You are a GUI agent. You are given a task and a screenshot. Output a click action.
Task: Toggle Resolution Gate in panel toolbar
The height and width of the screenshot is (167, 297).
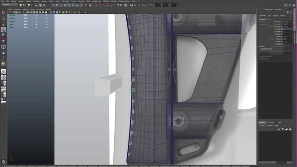coord(34,13)
